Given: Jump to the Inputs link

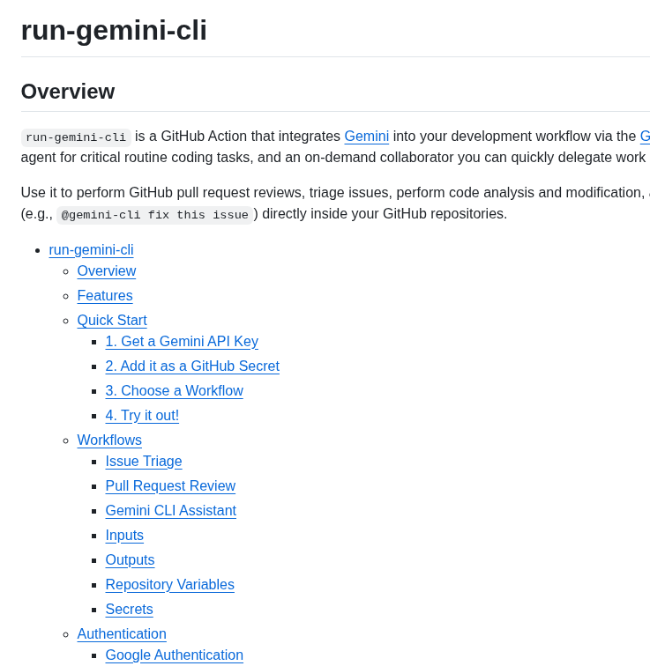Looking at the screenshot, I should (124, 536).
